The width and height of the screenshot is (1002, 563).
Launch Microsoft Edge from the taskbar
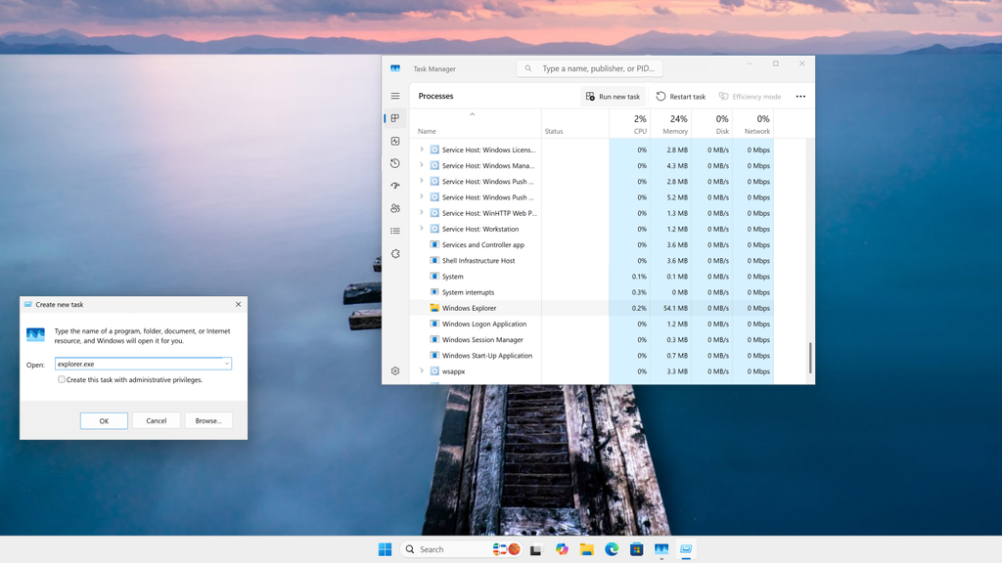point(611,549)
